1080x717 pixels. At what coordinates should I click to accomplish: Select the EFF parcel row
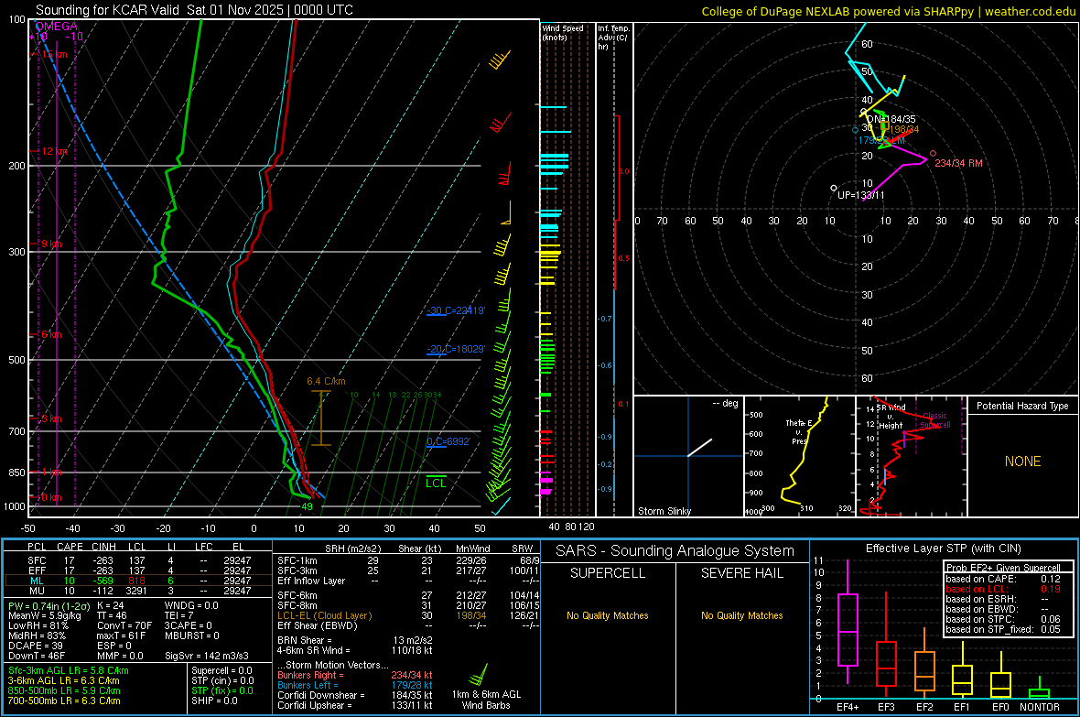pos(139,570)
